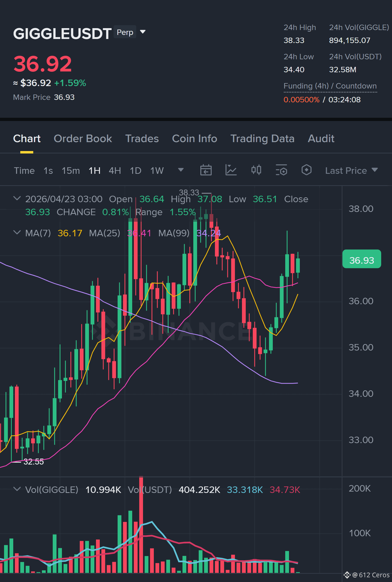Image resolution: width=392 pixels, height=582 pixels.
Task: Select the candlestick chart style icon
Action: (x=256, y=170)
